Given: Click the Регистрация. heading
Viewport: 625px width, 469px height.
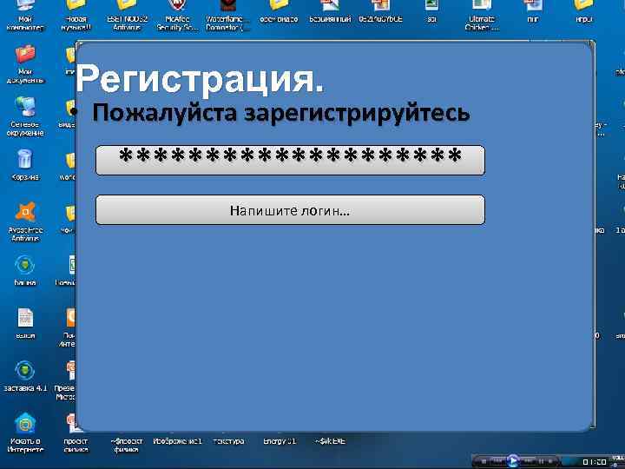Looking at the screenshot, I should coord(200,78).
